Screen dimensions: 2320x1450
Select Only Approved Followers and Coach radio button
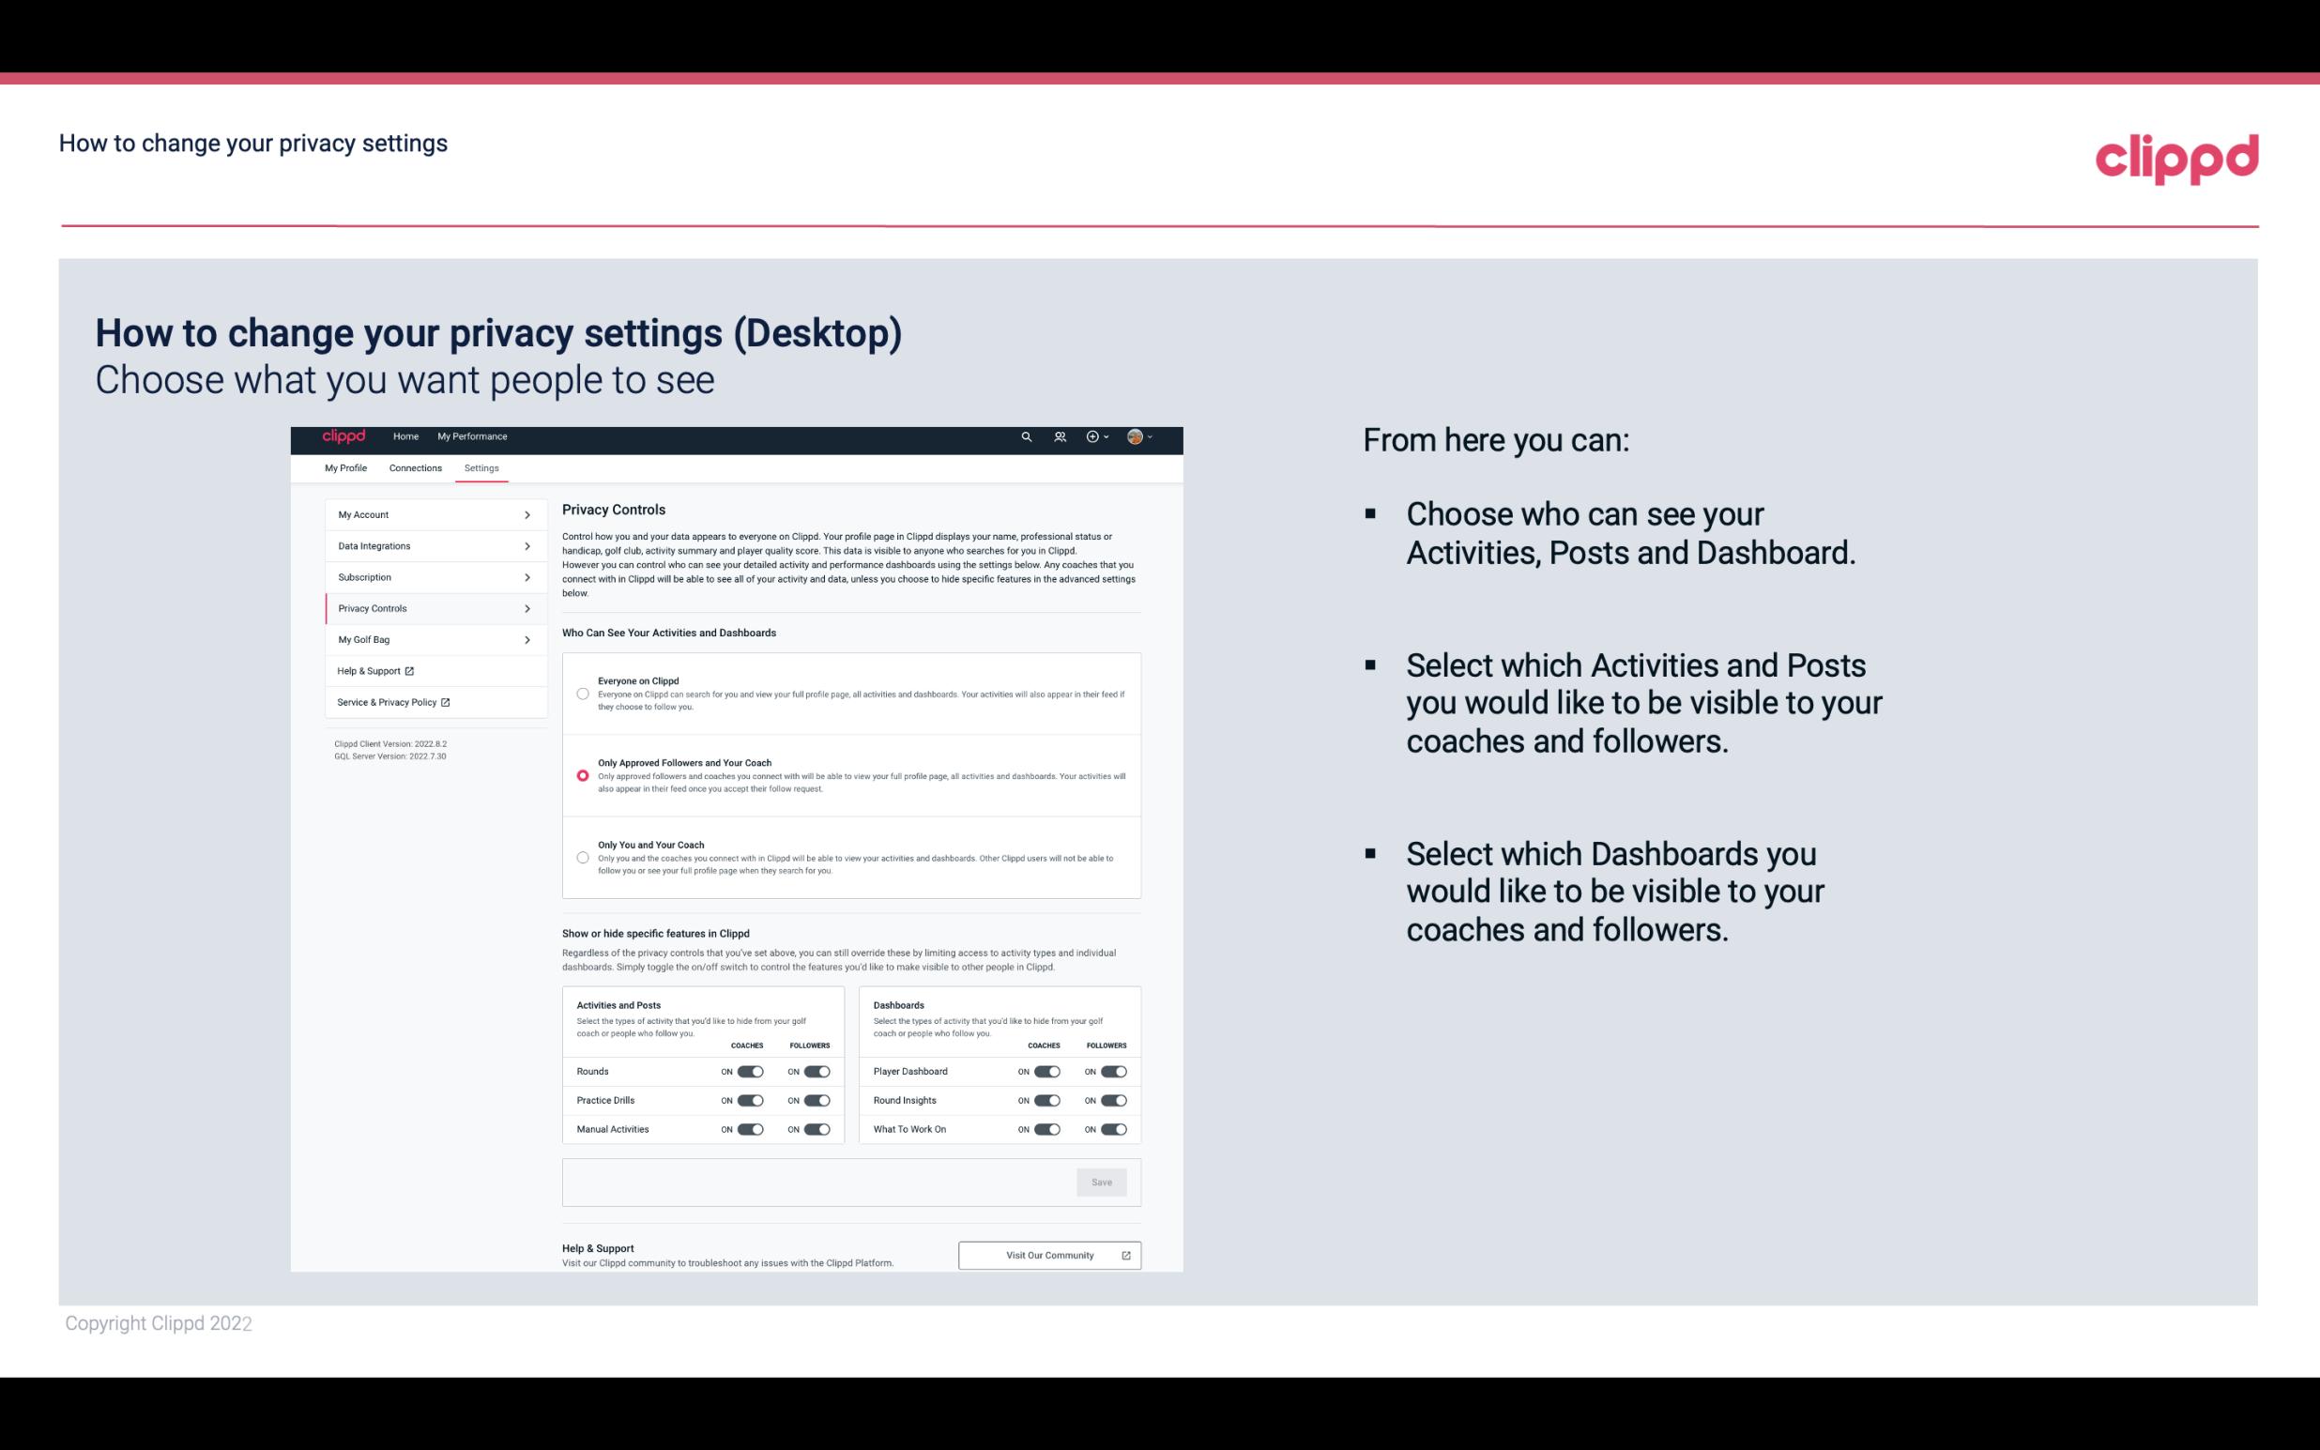click(583, 775)
